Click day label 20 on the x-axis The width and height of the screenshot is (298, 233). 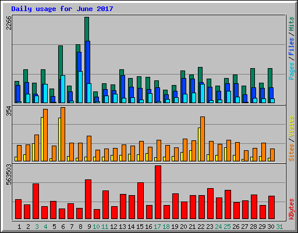(x=183, y=227)
